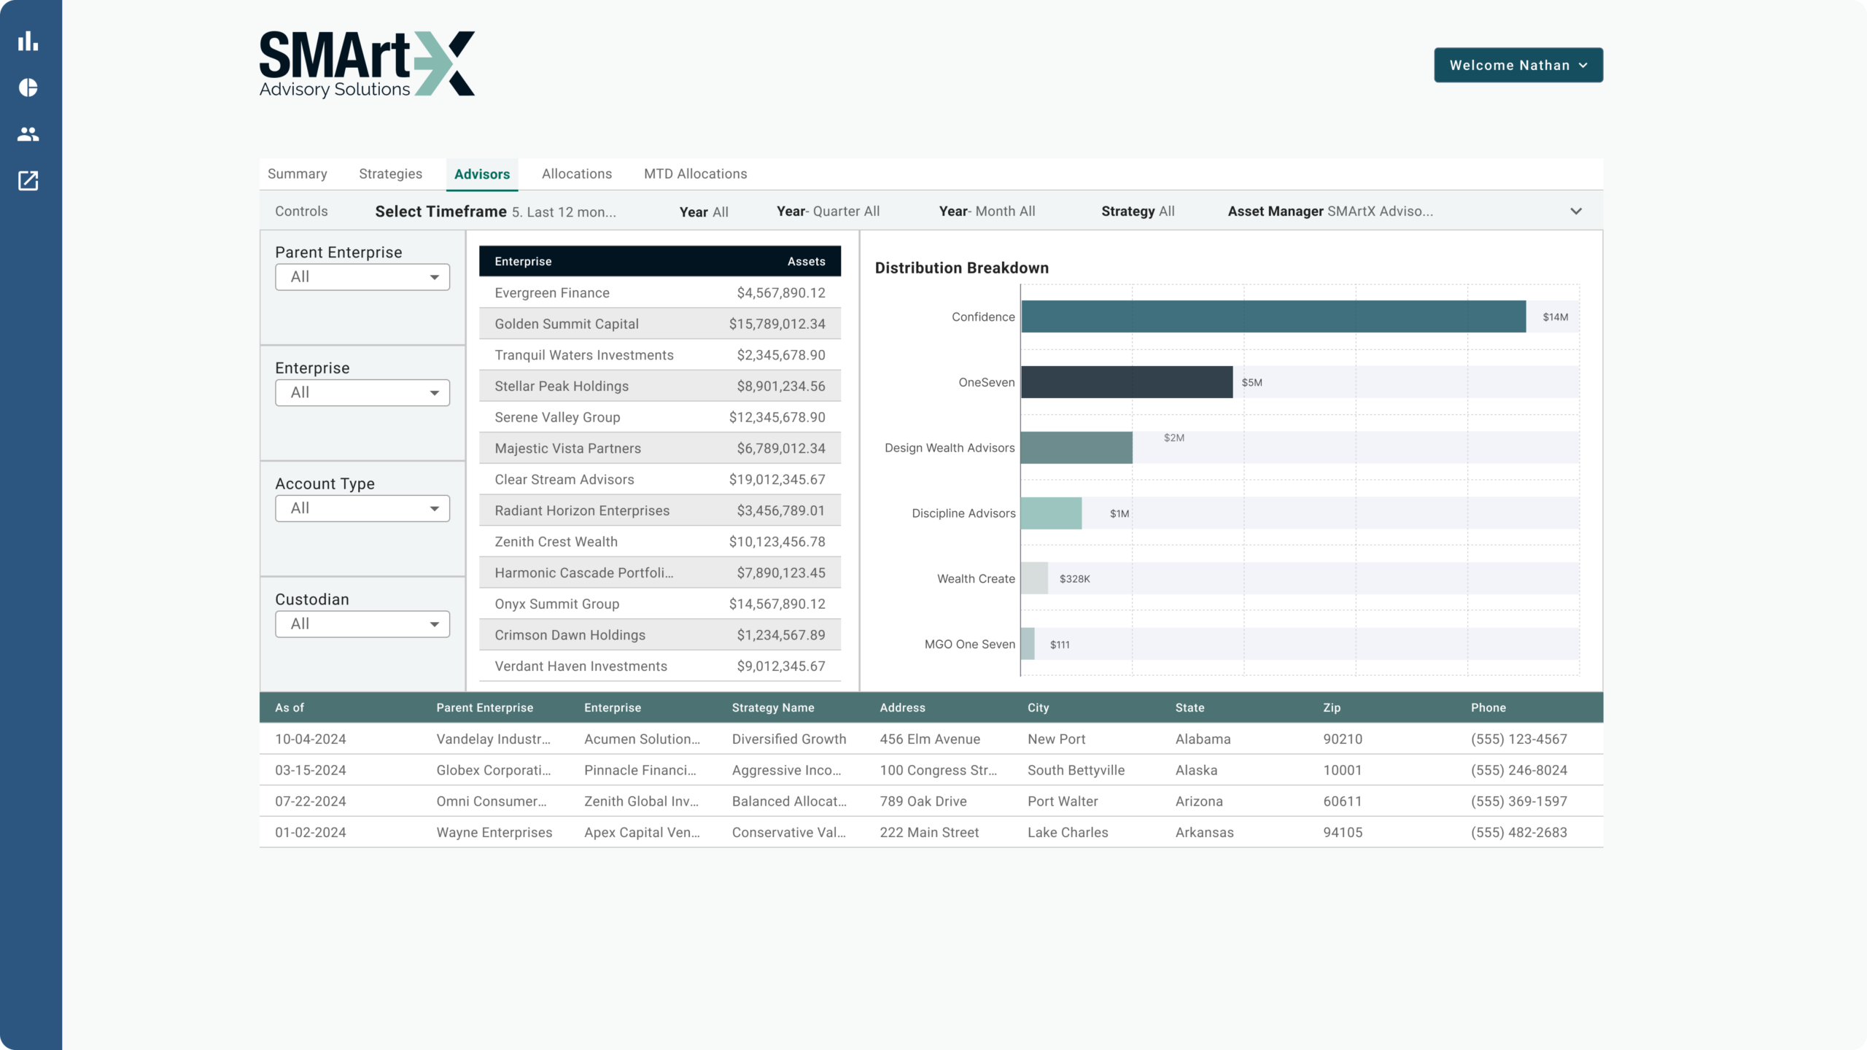Click the SMArtX Advisory Solutions logo
Image resolution: width=1867 pixels, height=1050 pixels.
(x=366, y=65)
